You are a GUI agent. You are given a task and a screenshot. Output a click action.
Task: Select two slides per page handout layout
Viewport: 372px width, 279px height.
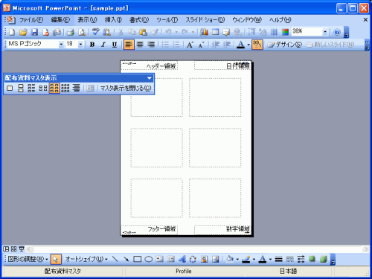click(x=21, y=88)
